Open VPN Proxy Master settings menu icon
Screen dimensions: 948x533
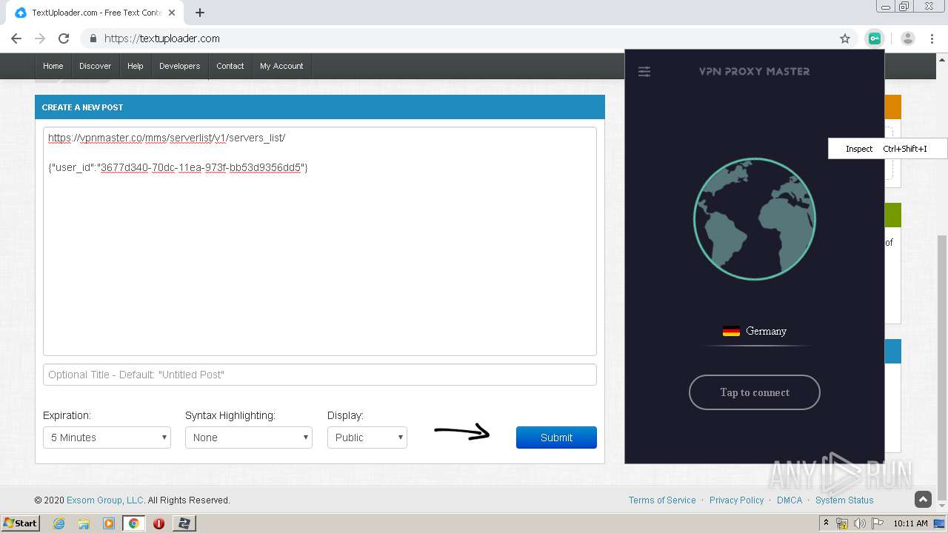pyautogui.click(x=644, y=72)
